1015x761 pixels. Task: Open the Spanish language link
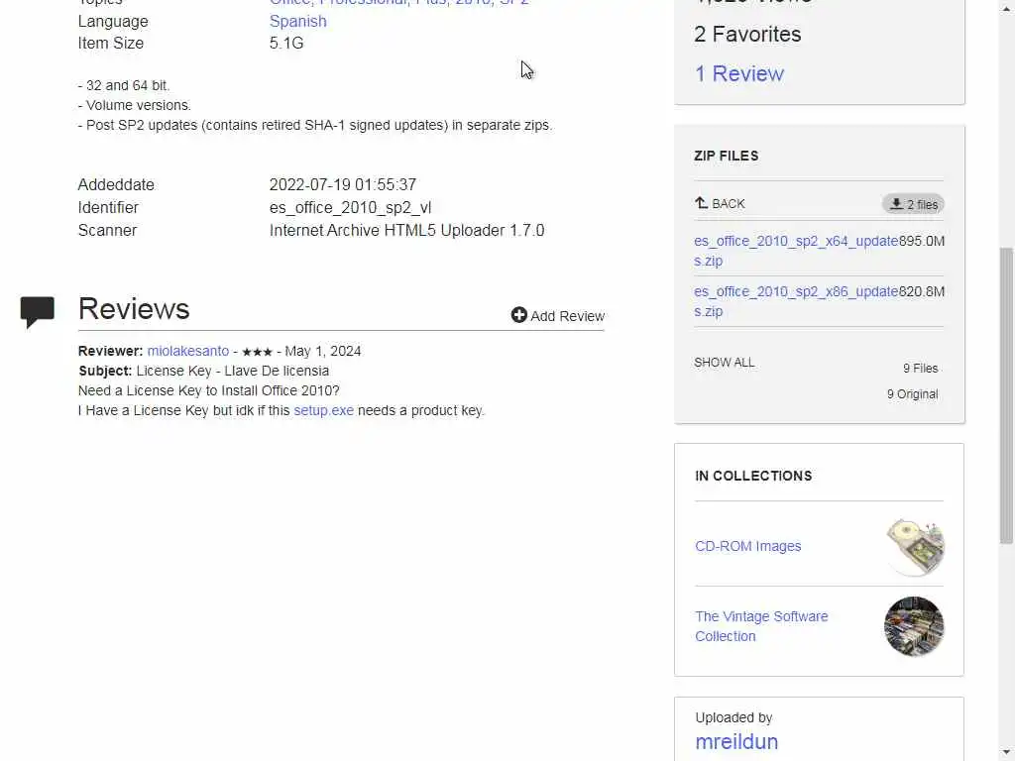297,22
